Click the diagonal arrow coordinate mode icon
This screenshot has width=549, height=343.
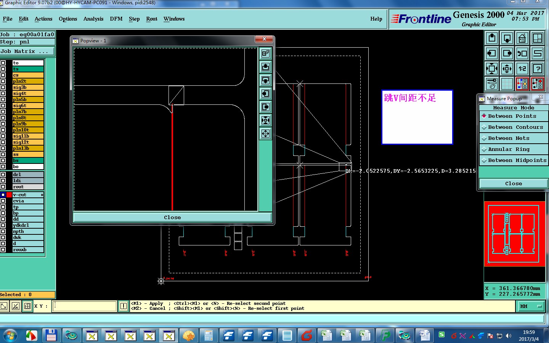(x=4, y=306)
